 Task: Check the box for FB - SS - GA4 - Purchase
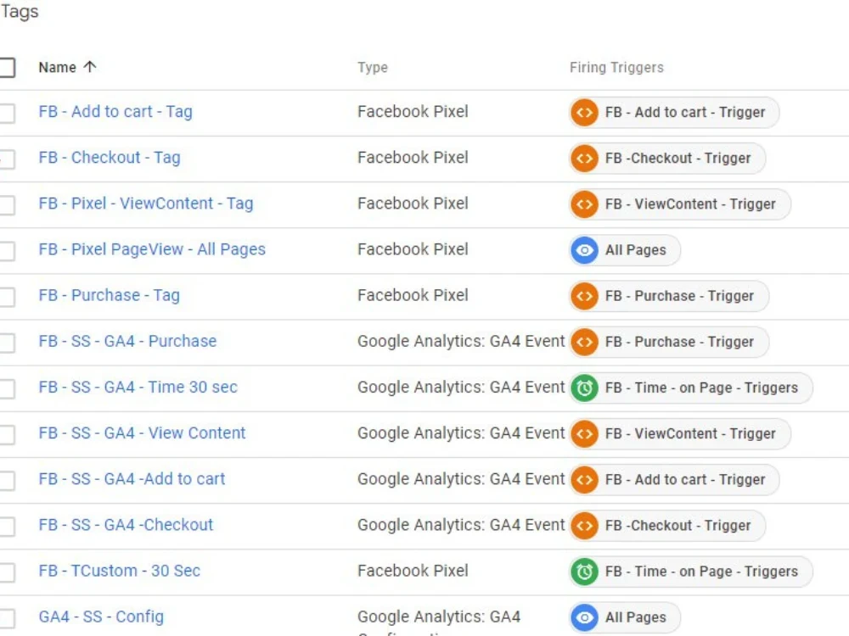[7, 343]
